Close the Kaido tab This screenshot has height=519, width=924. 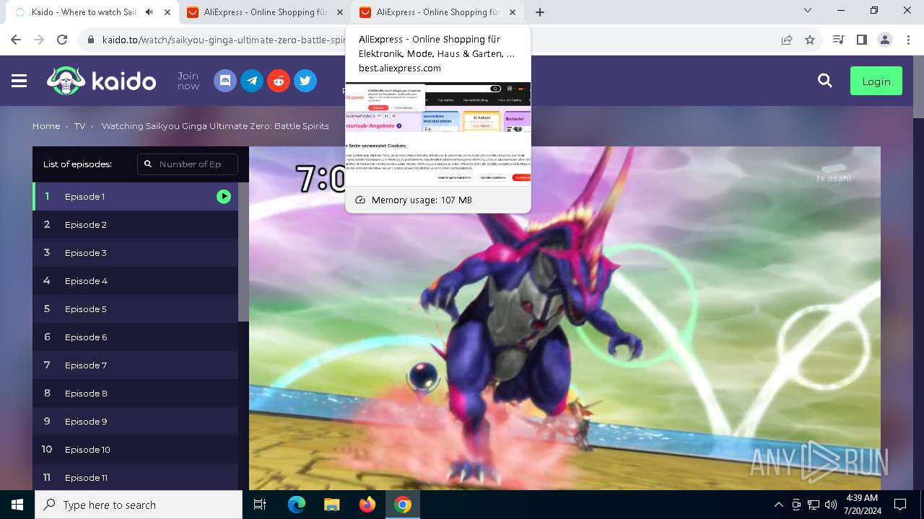tap(168, 12)
